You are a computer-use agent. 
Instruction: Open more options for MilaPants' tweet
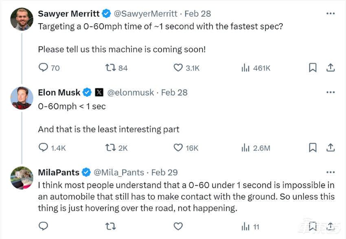click(331, 172)
